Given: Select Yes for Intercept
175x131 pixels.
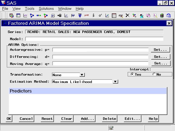Looking at the screenshot, I should pyautogui.click(x=132, y=74).
